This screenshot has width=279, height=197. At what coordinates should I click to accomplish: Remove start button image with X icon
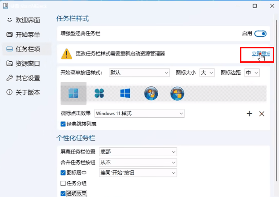click(262, 114)
